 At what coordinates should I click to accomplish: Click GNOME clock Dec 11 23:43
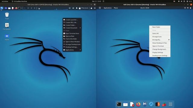point(145,8)
